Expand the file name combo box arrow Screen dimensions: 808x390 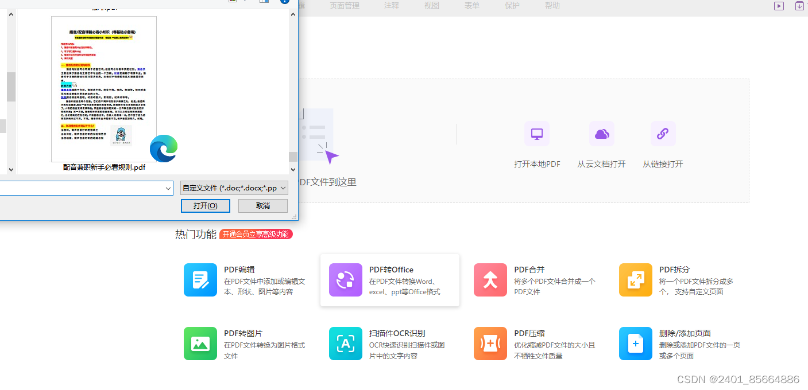point(168,188)
